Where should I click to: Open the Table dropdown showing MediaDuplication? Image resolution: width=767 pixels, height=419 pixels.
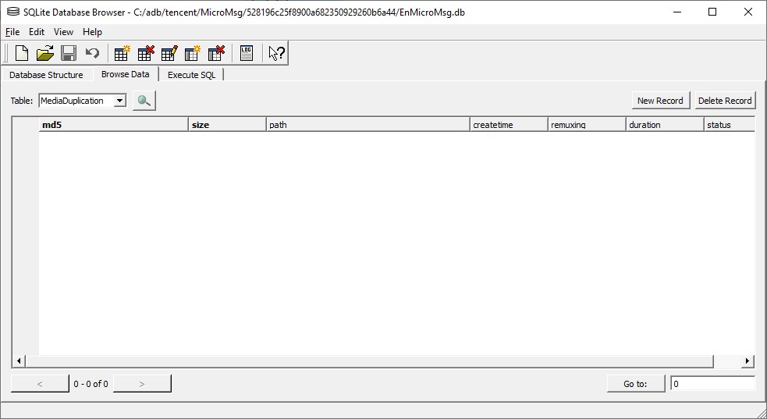[x=82, y=101]
